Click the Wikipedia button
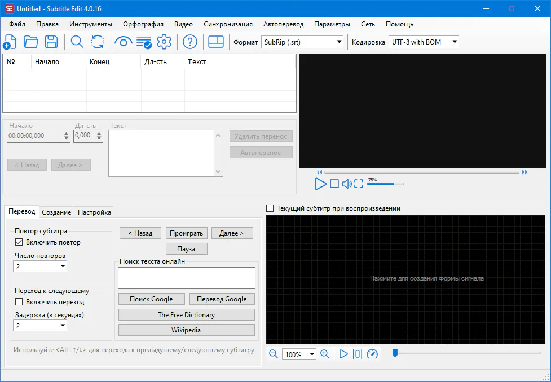Viewport: 551px width, 382px height. click(187, 330)
